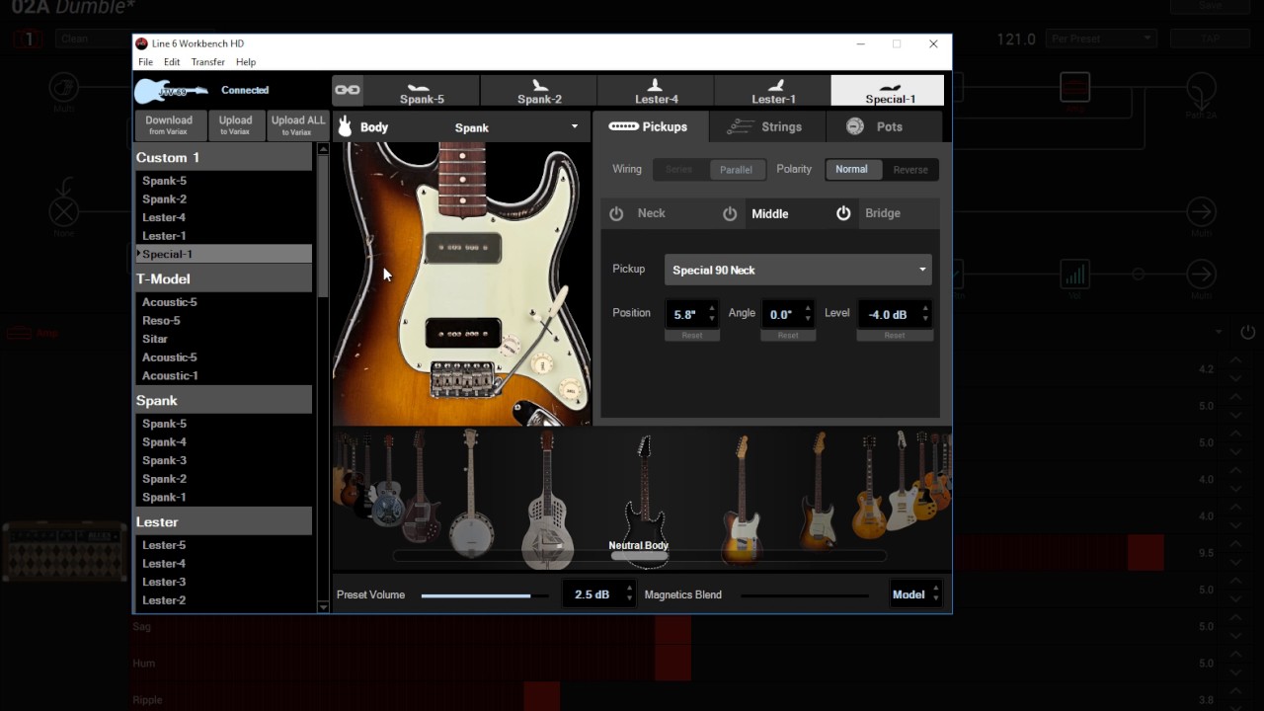Click the Preset Volume slider track
Screen dimensions: 1264x711
[x=484, y=595]
